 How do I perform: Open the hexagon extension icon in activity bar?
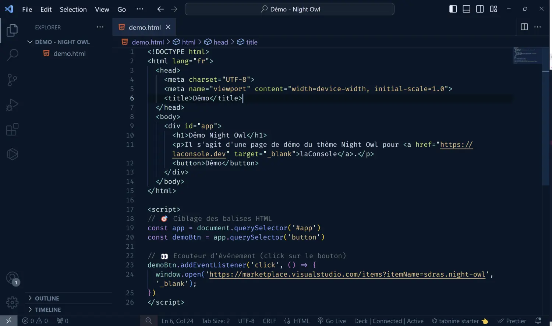[12, 154]
